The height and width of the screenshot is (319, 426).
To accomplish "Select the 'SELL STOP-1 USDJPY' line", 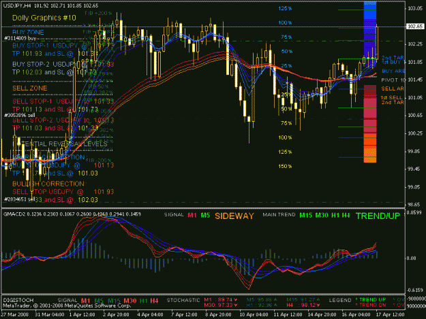I will click(x=46, y=101).
